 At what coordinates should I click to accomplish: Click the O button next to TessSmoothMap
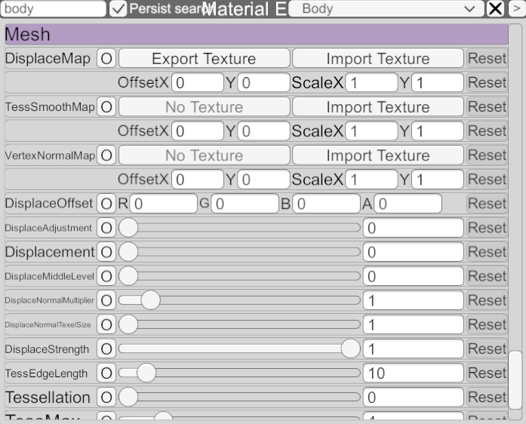pyautogui.click(x=106, y=107)
